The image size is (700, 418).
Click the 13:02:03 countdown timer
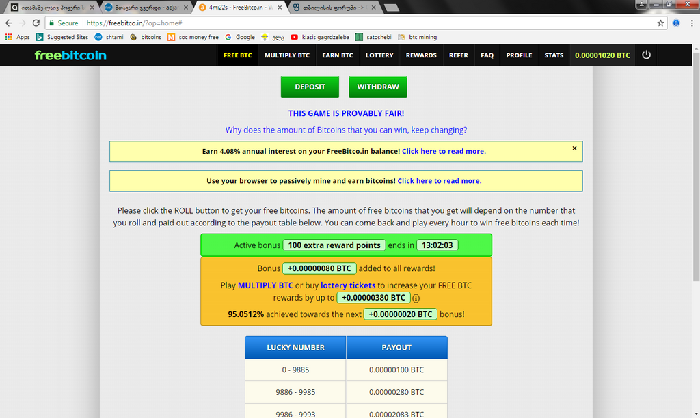(x=437, y=245)
